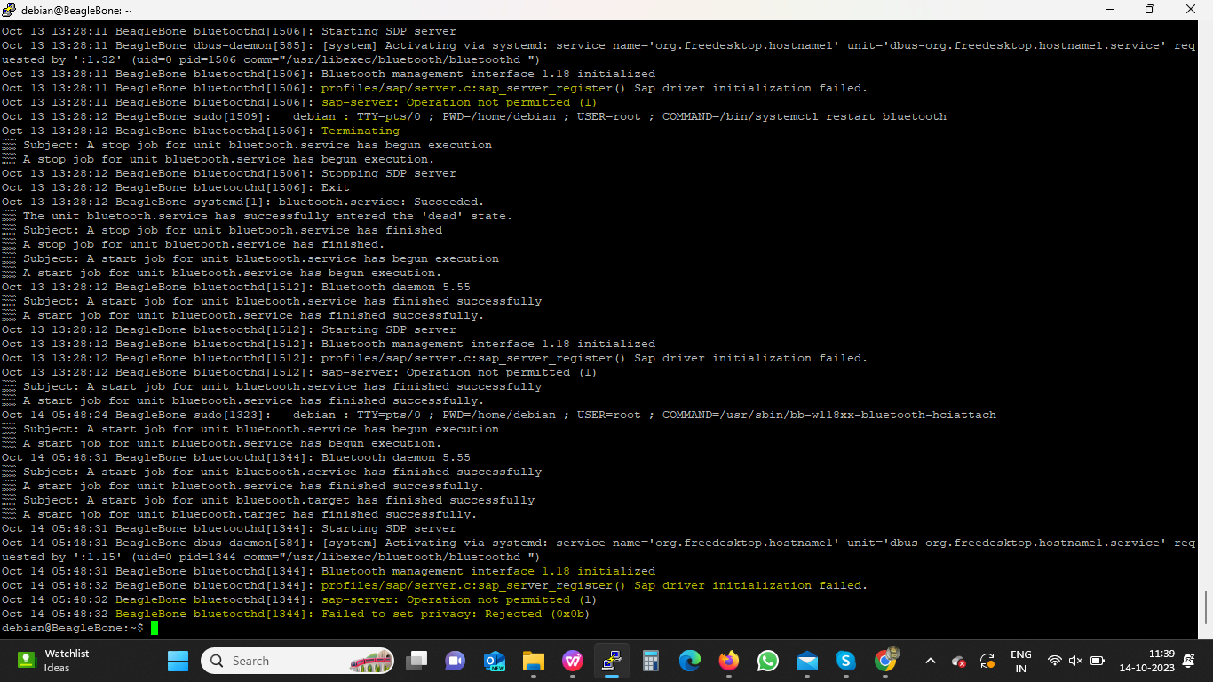Switch the ENG IN input language
The width and height of the screenshot is (1213, 682).
[x=1021, y=661]
